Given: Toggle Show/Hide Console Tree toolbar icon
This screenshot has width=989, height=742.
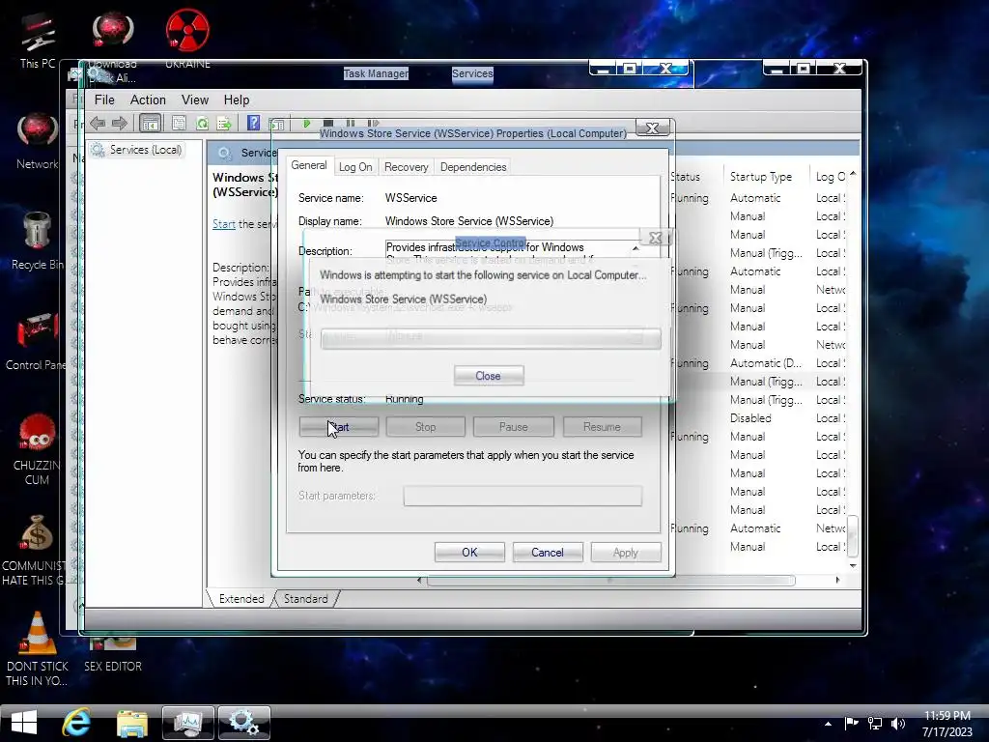Looking at the screenshot, I should click(x=150, y=123).
